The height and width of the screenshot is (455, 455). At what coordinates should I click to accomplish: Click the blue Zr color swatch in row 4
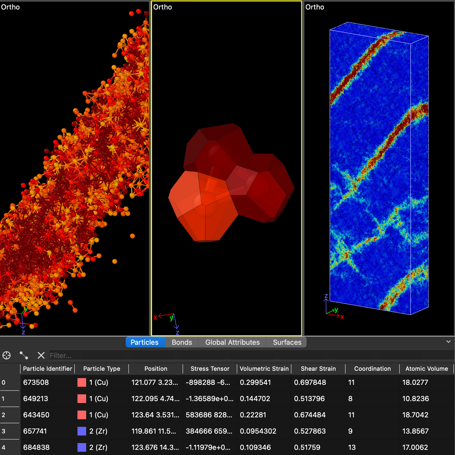(x=82, y=447)
